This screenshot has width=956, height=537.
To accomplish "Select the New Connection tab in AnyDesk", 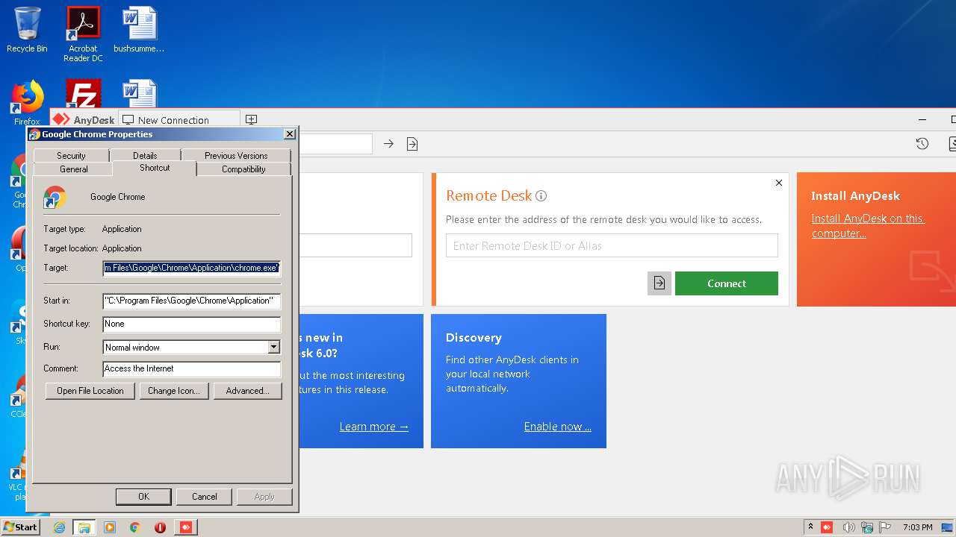I will (179, 119).
